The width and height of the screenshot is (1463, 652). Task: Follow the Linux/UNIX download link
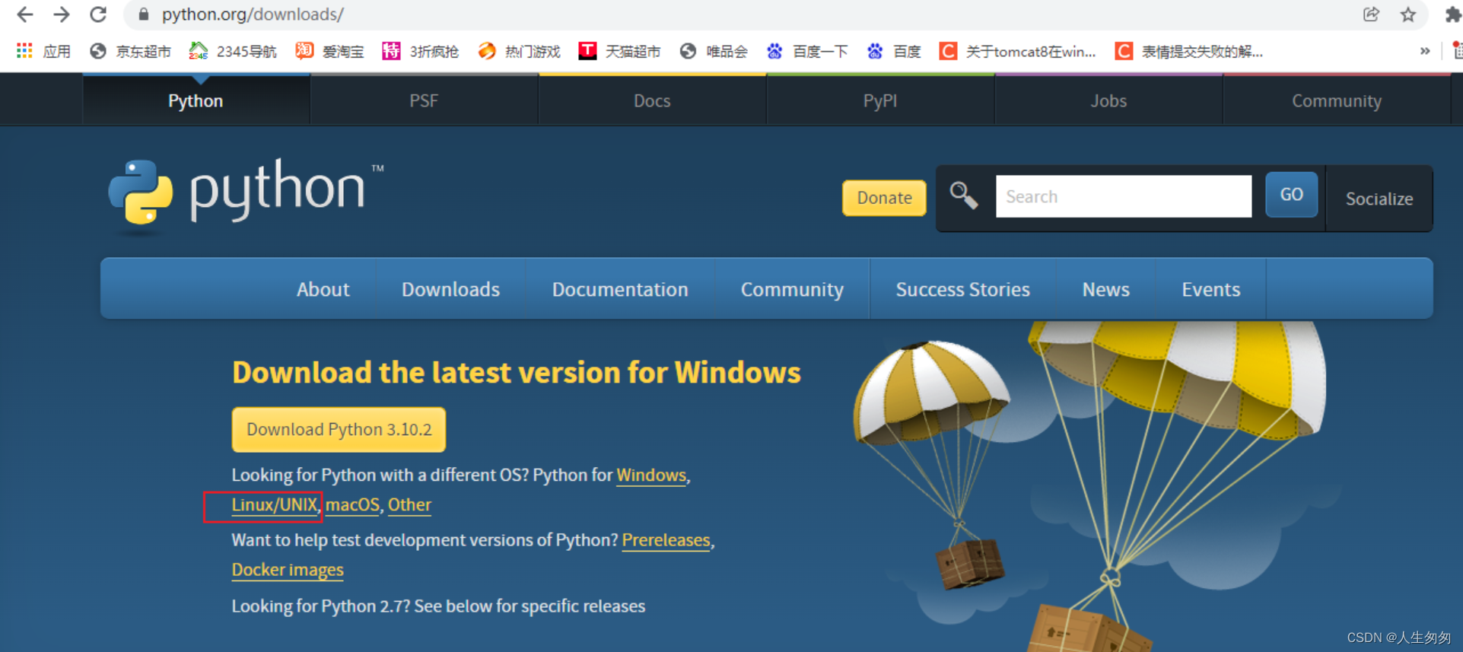click(275, 505)
